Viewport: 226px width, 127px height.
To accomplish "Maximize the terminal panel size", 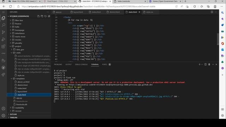I will pyautogui.click(x=213, y=65).
